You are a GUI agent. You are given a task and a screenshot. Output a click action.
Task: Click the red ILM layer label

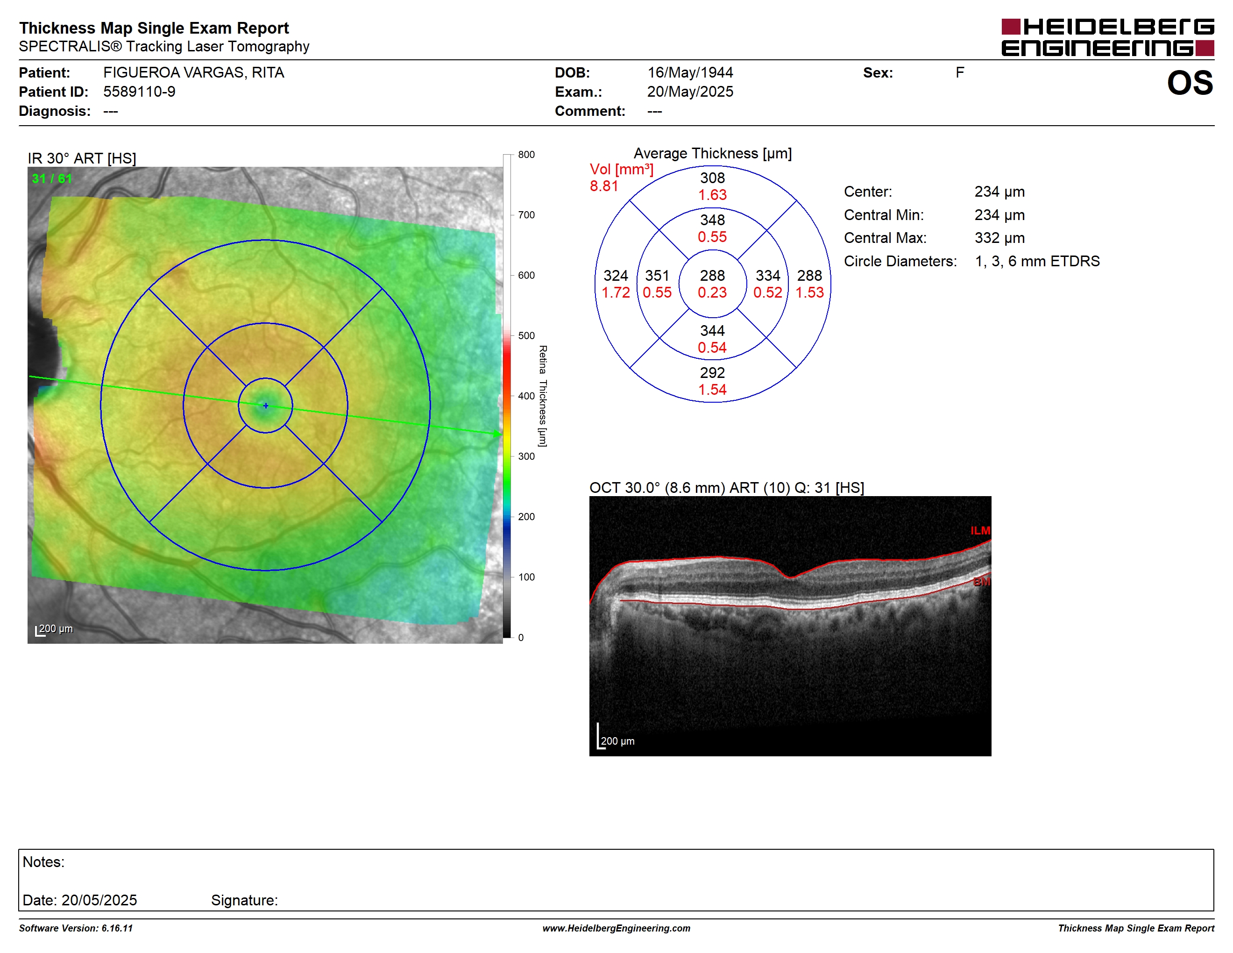[980, 531]
